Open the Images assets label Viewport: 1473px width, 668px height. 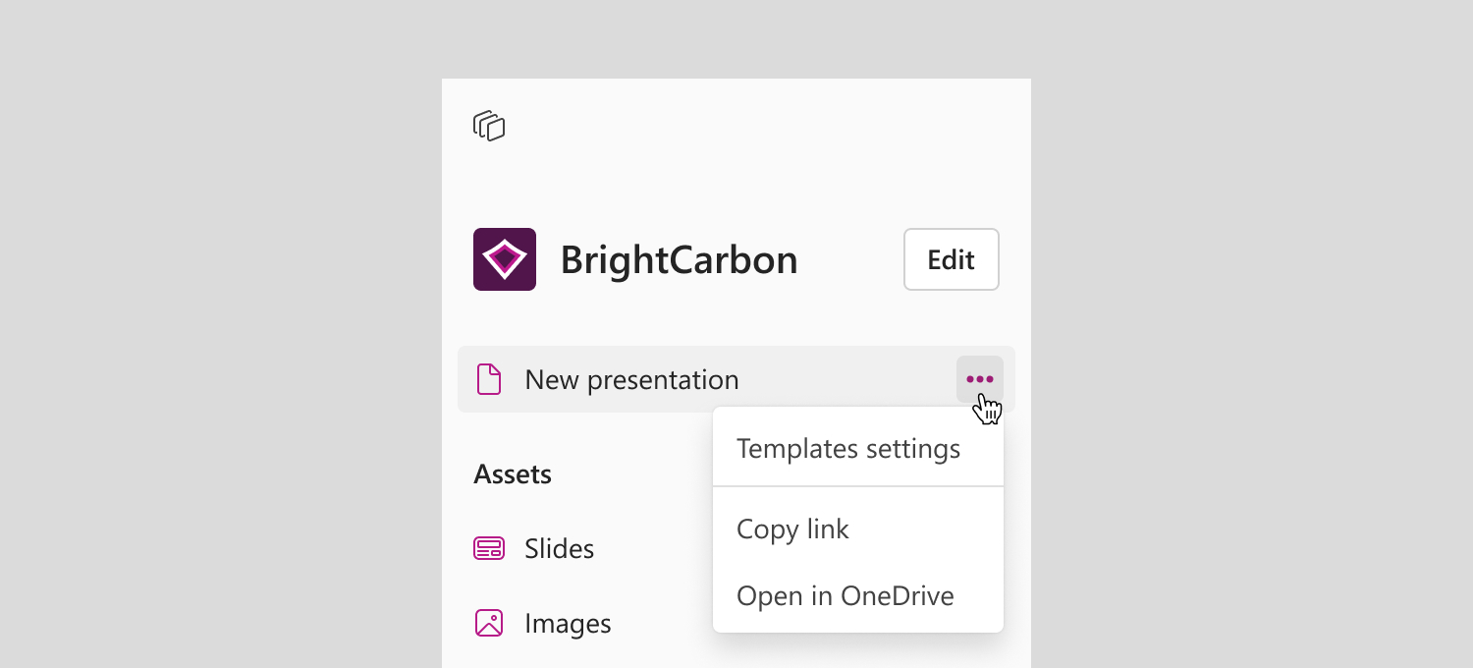[568, 624]
